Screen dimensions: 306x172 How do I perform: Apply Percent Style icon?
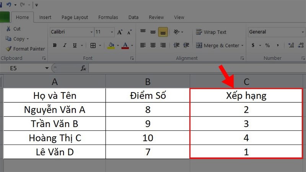(x=267, y=45)
